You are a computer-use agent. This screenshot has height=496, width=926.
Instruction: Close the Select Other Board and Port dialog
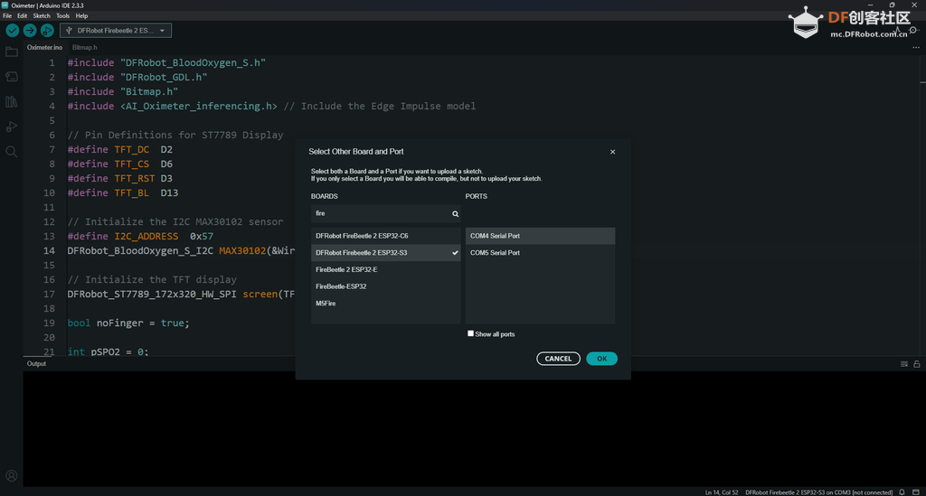click(x=612, y=152)
